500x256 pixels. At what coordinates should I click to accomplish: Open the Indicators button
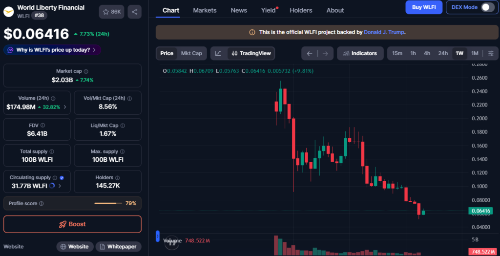pos(360,53)
